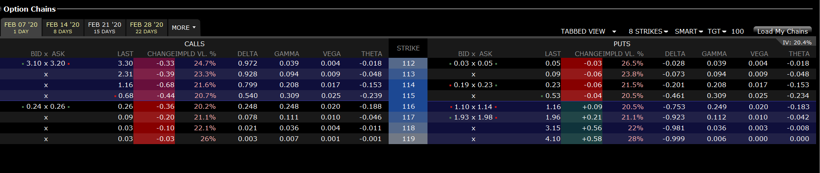Click the puts THETA column header

coord(799,54)
